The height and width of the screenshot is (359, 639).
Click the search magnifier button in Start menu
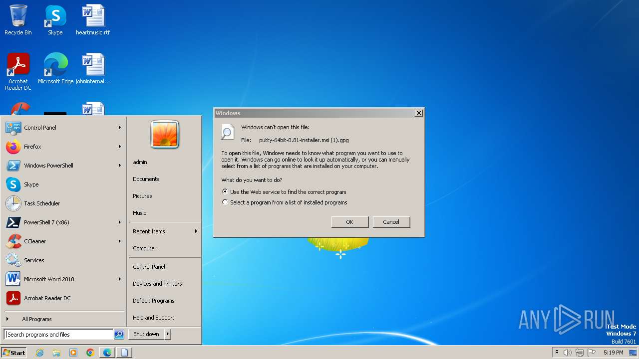[x=119, y=335]
